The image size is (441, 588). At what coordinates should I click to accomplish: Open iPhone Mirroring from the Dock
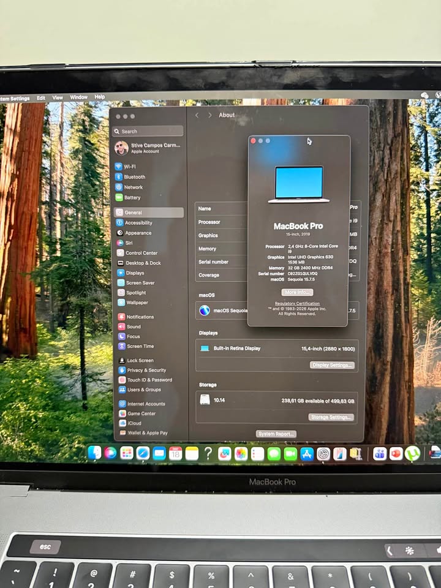(x=340, y=454)
